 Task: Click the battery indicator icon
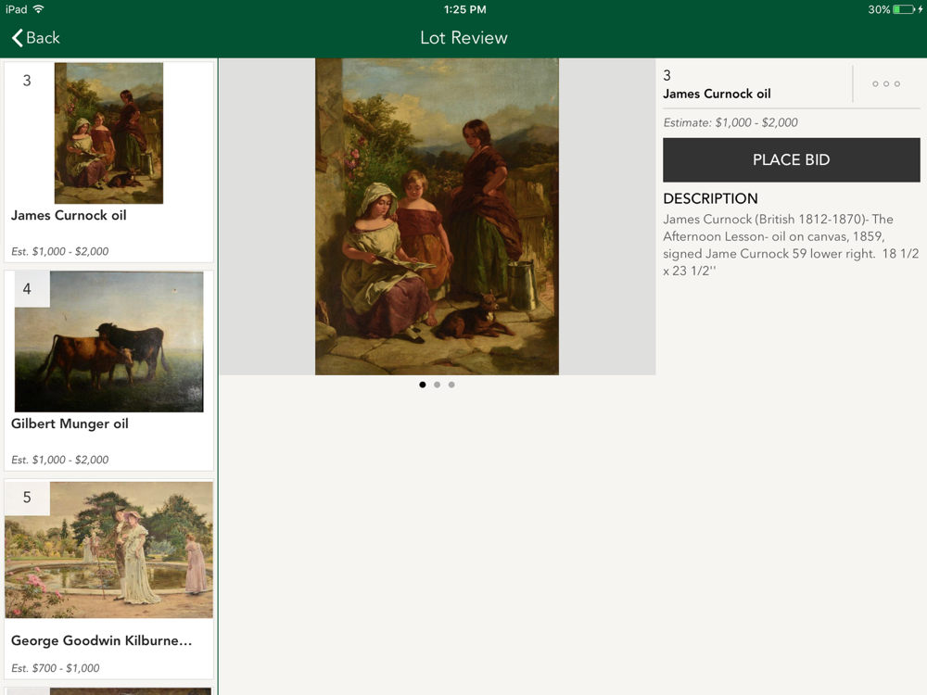(903, 9)
